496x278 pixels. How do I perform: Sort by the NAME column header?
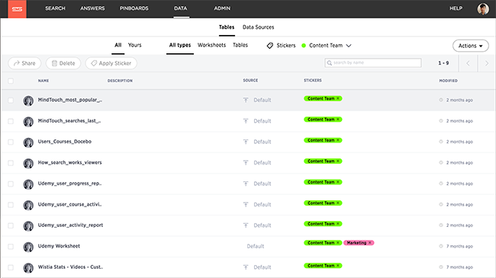(x=43, y=81)
